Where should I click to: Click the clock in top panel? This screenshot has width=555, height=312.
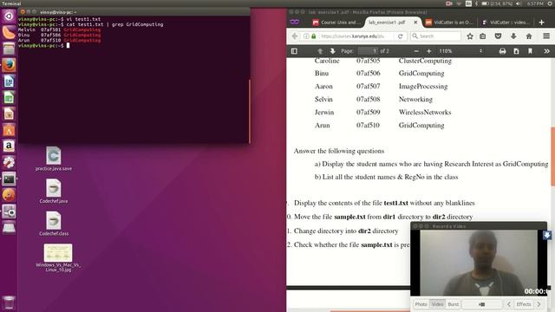tap(534, 3)
